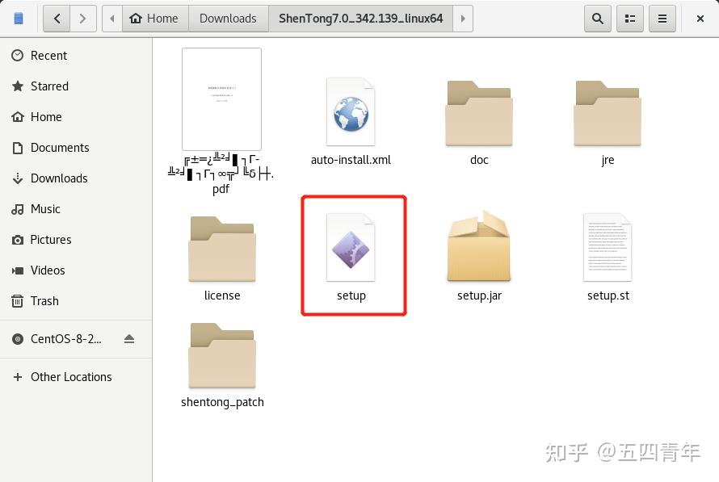This screenshot has height=482, width=719.
Task: Select the setup.jar package icon
Action: click(x=479, y=246)
